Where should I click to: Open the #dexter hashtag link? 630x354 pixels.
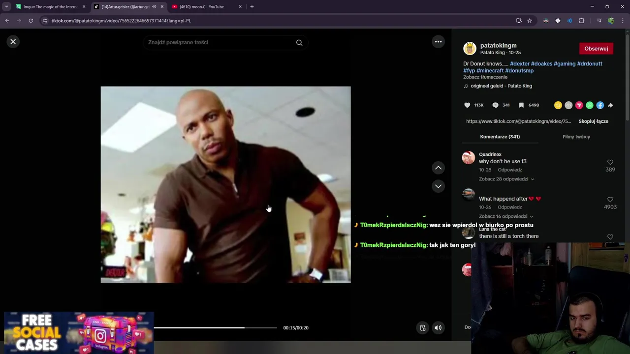(520, 64)
